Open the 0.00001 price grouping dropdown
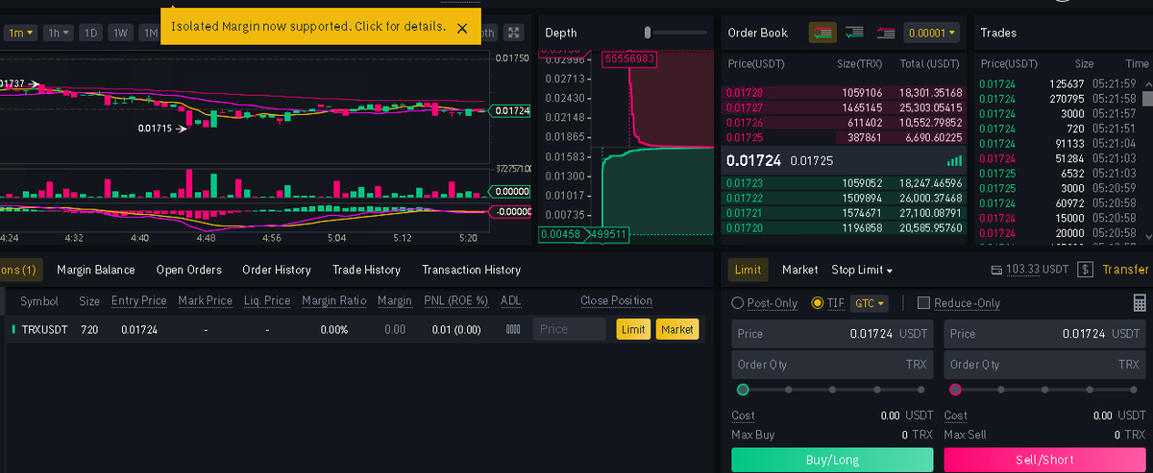Viewport: 1153px width, 473px height. point(932,33)
